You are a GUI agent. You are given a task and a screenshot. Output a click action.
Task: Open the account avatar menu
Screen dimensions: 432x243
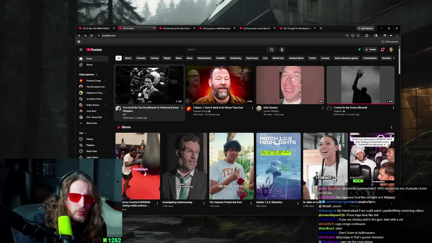pos(391,50)
